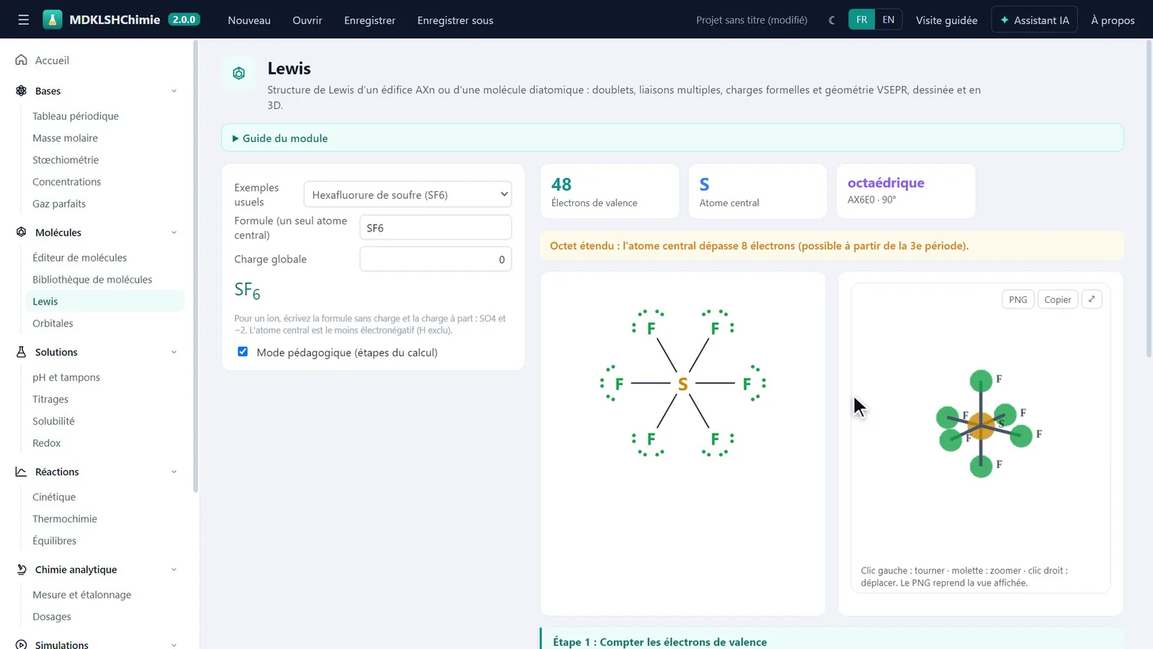Click the Accueil home icon
The height and width of the screenshot is (649, 1153).
(22, 60)
